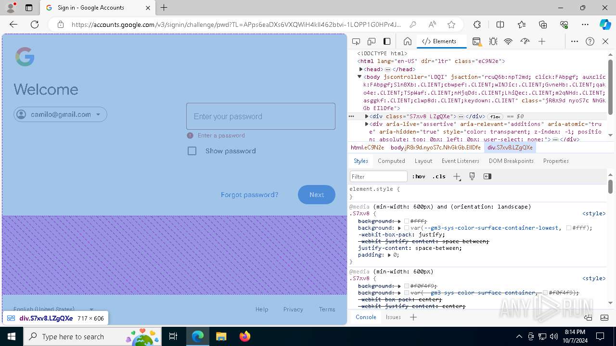Click into the Enter your password field
Screen dimensions: 616x346
click(x=261, y=116)
